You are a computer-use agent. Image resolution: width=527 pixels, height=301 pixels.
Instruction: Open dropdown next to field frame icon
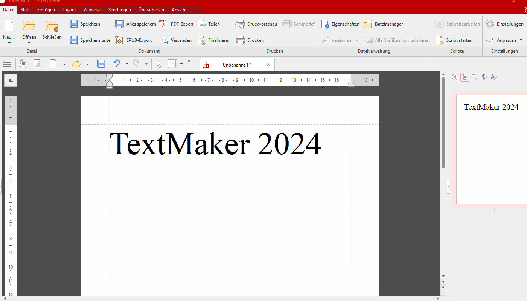[181, 64]
